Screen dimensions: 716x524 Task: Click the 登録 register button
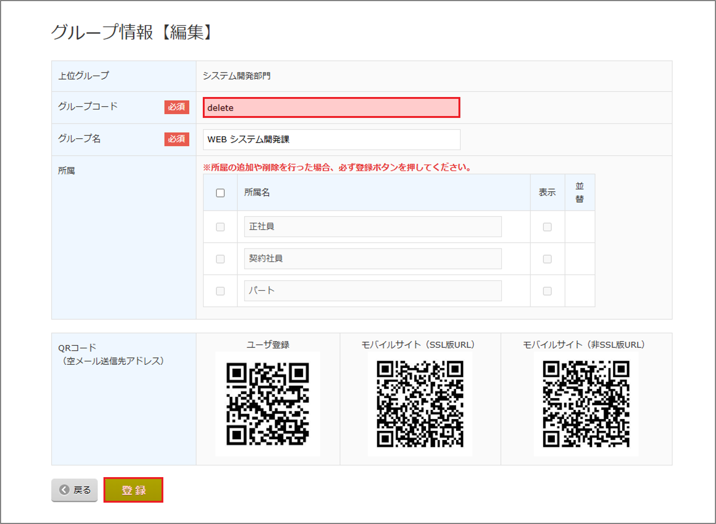(133, 490)
